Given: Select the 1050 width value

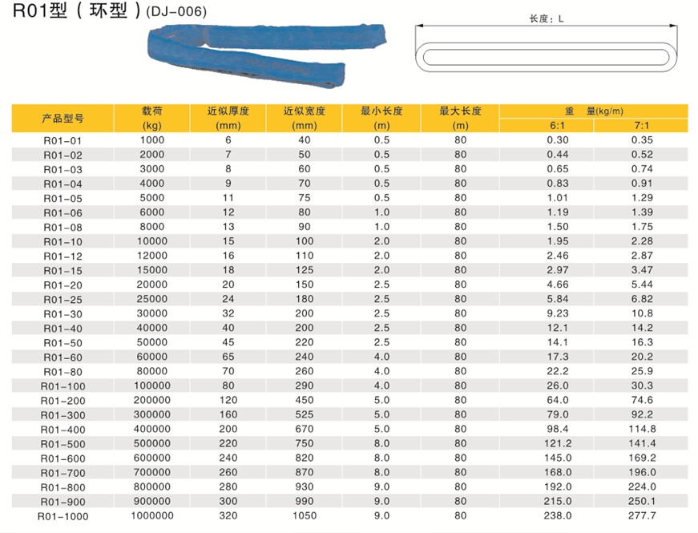Looking at the screenshot, I should point(305,516).
